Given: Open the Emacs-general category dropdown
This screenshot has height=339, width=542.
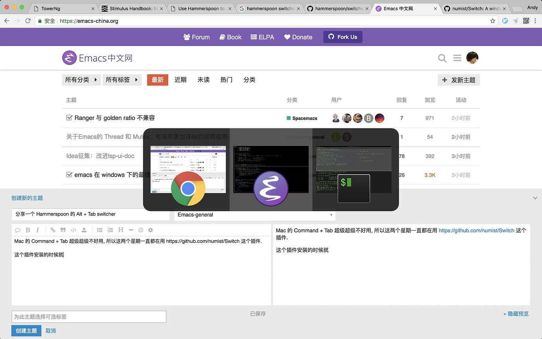Looking at the screenshot, I should click(255, 215).
